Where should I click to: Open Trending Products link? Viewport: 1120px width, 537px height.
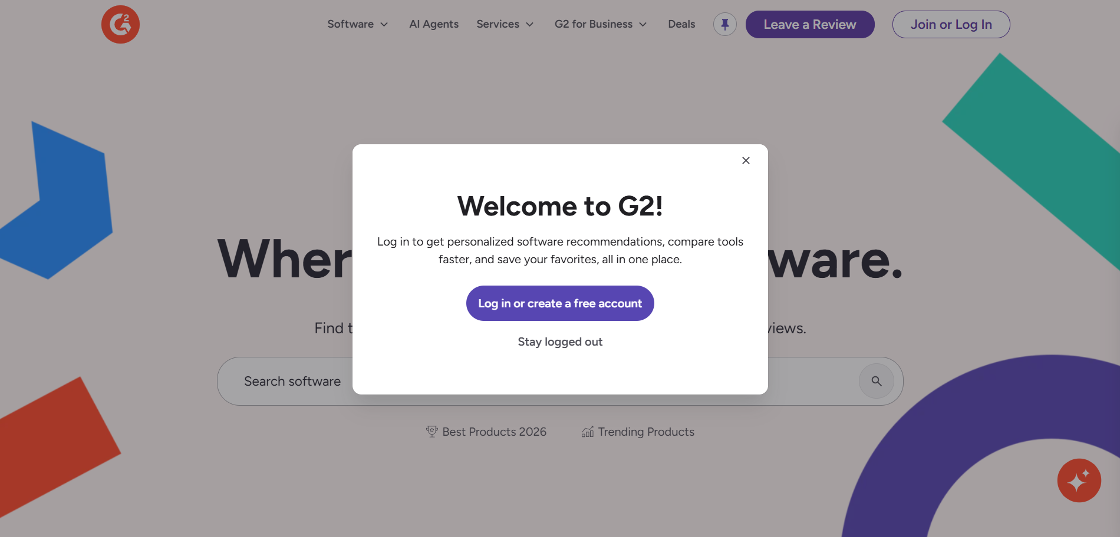click(x=646, y=432)
